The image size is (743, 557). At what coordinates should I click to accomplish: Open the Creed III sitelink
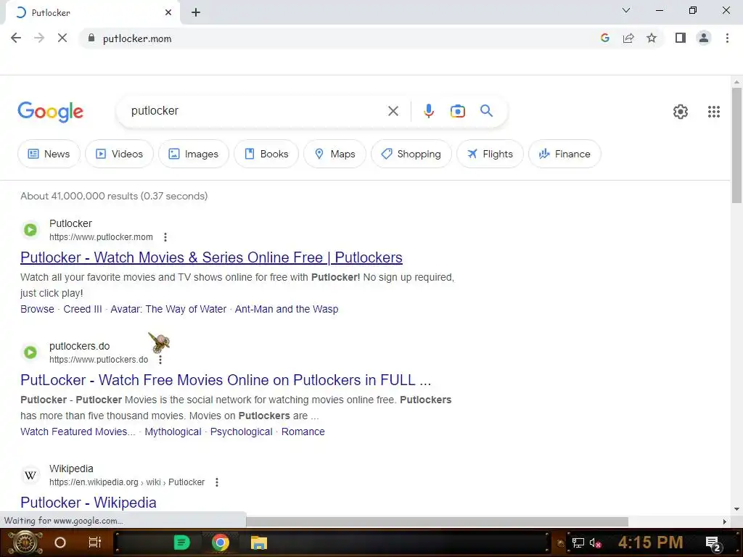coord(83,309)
